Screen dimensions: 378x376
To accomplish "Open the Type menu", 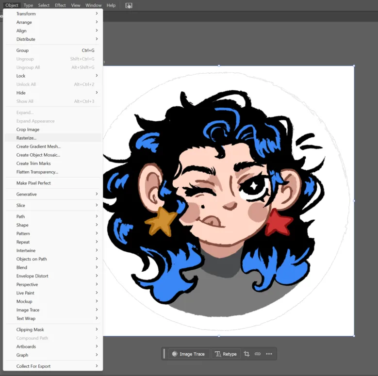I will (28, 5).
